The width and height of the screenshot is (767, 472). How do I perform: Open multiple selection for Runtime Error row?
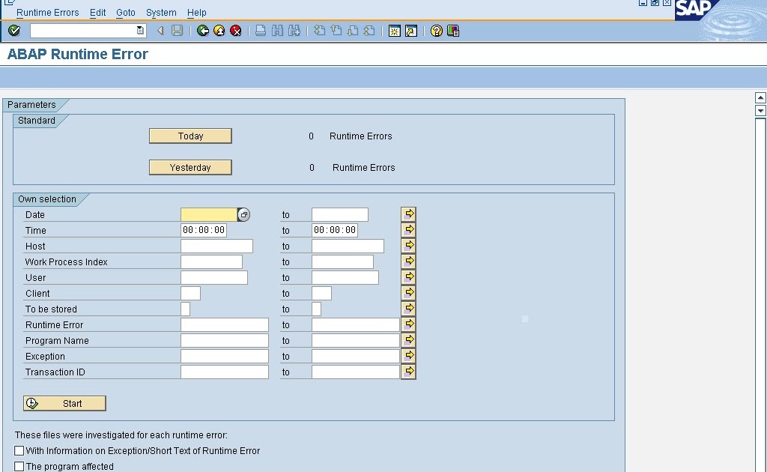coord(408,324)
